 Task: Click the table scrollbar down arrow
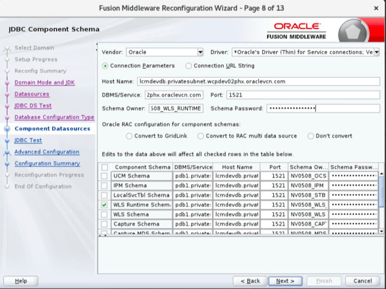tap(381, 231)
